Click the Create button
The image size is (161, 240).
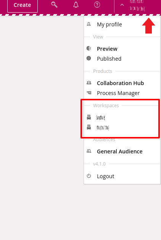pyautogui.click(x=23, y=5)
